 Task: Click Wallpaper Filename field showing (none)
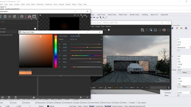[184, 93]
